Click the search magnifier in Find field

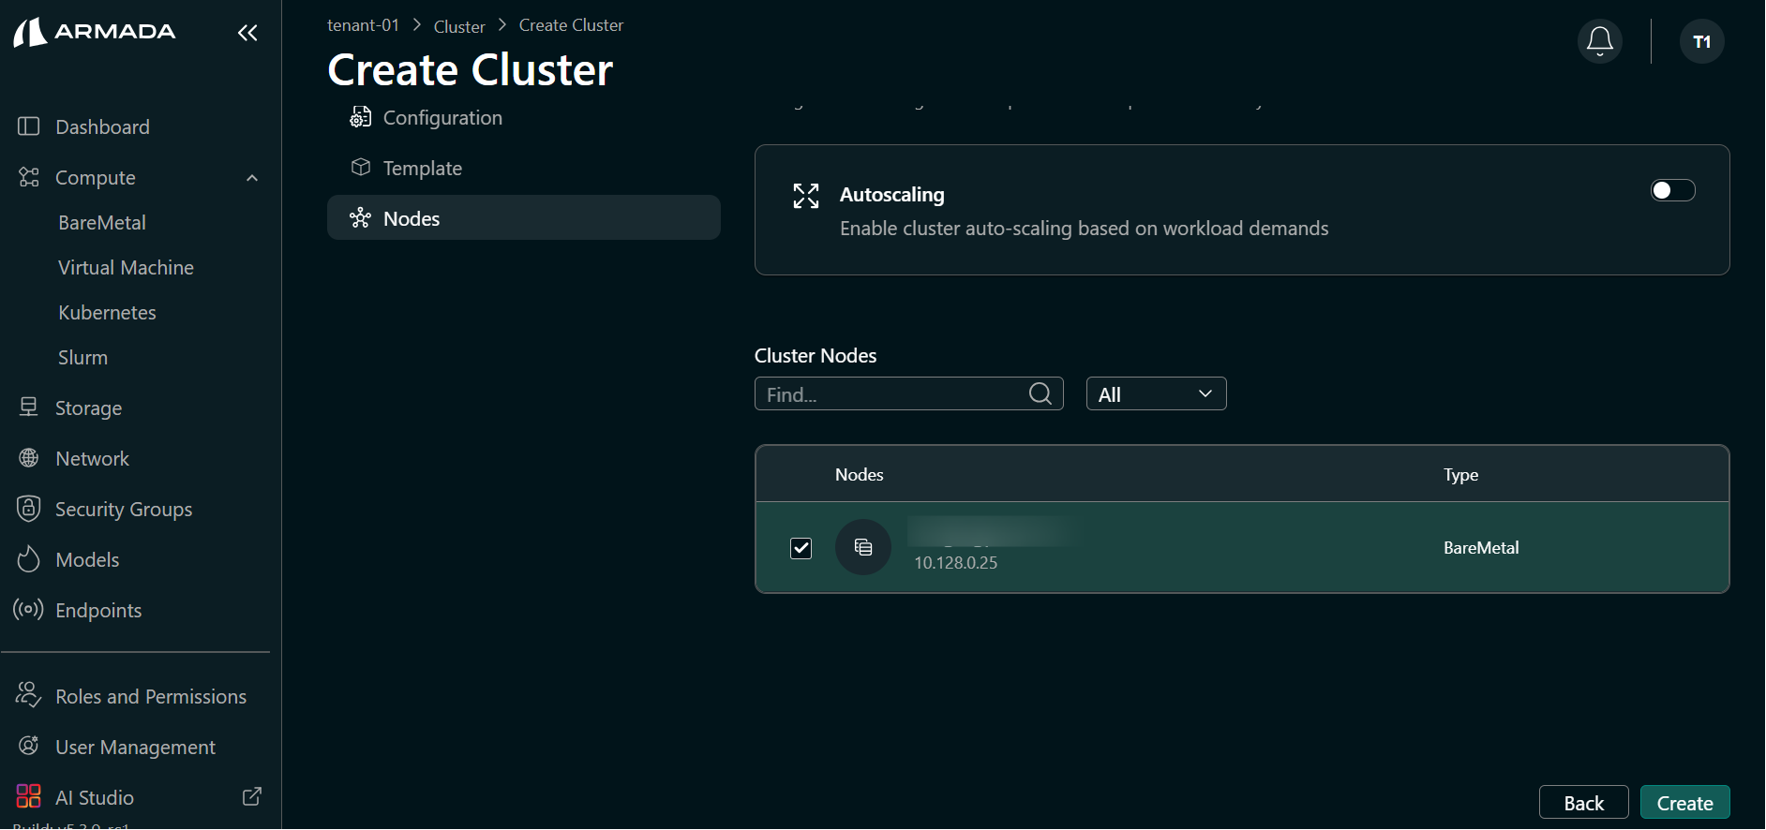pyautogui.click(x=1040, y=393)
